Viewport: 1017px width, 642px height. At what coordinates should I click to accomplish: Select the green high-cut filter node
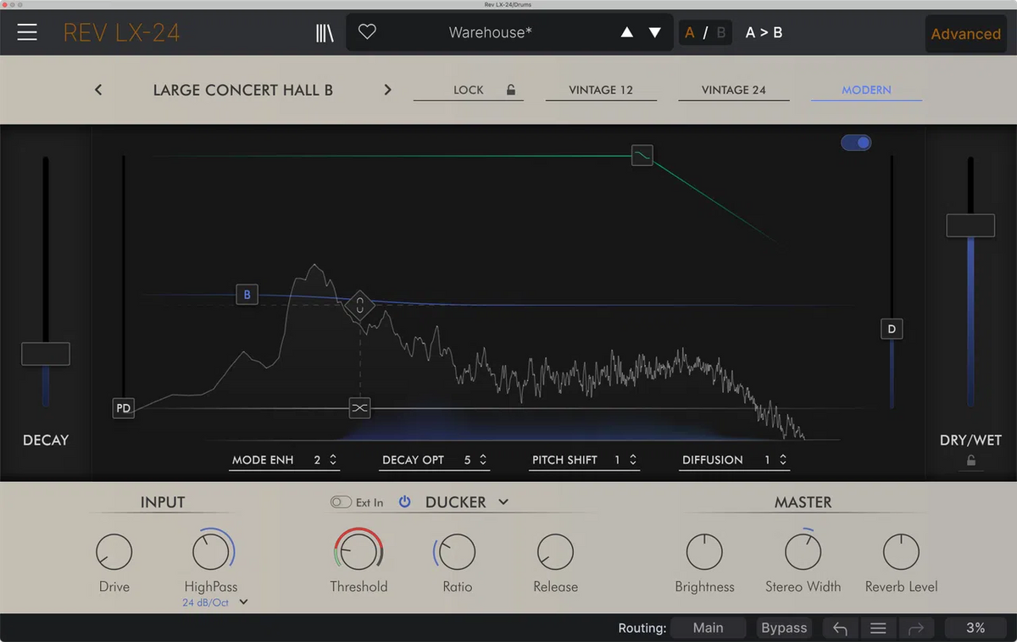[642, 156]
